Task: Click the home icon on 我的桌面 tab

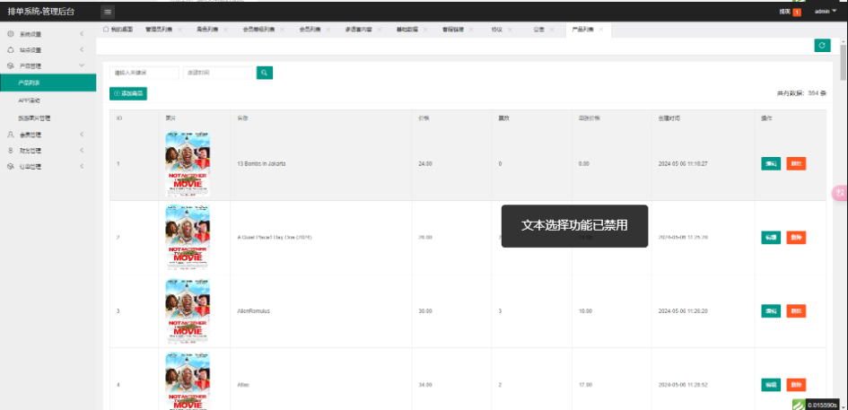Action: click(x=106, y=30)
